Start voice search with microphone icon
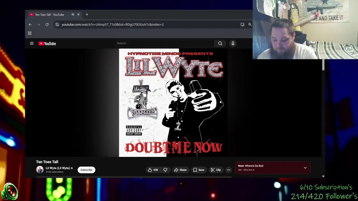 click(233, 43)
